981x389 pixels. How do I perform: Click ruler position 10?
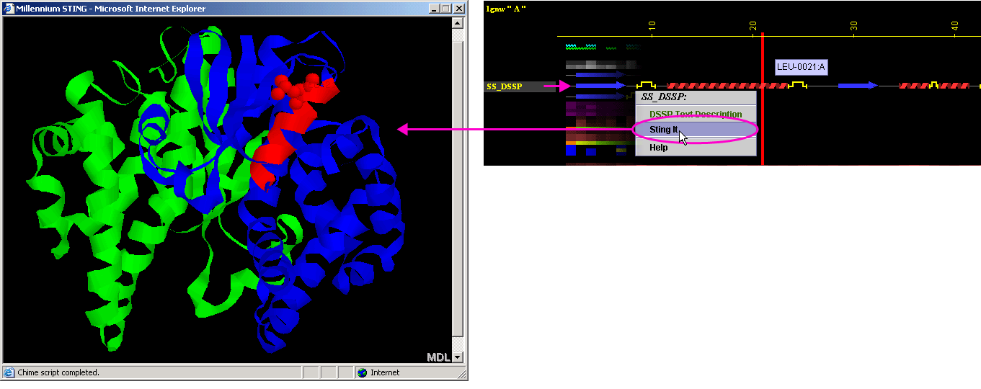click(652, 26)
